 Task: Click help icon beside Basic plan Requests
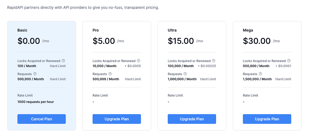click(35, 74)
